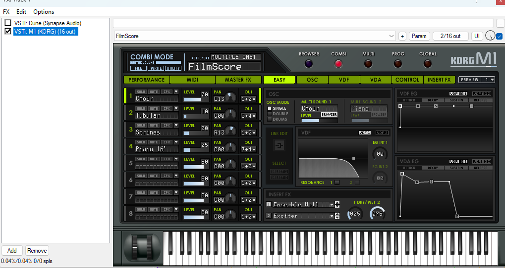Click the empty comment field above preset
Image resolution: width=505 pixels, height=268 pixels.
(x=303, y=23)
